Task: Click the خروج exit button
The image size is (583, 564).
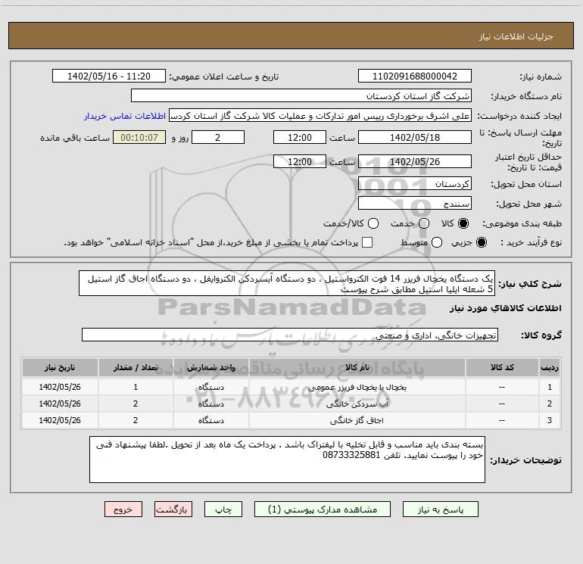Action: [x=123, y=509]
